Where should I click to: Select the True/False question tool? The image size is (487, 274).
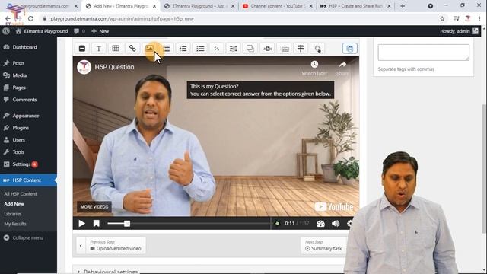click(217, 49)
